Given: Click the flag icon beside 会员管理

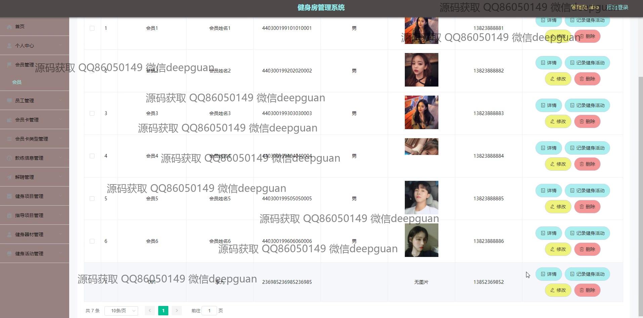Looking at the screenshot, I should [x=9, y=65].
